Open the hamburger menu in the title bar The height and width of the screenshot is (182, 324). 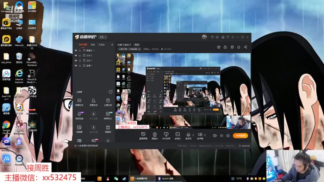click(232, 37)
